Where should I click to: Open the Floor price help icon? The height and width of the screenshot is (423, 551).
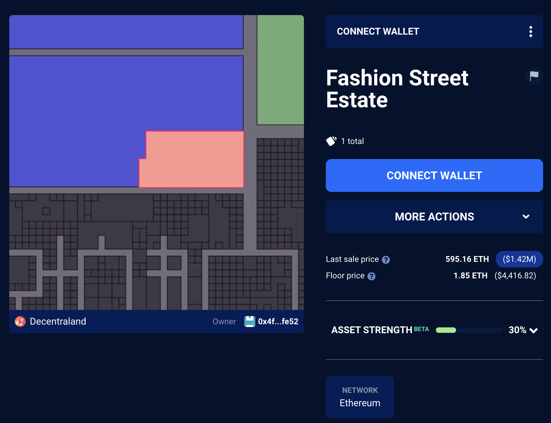[x=371, y=276]
